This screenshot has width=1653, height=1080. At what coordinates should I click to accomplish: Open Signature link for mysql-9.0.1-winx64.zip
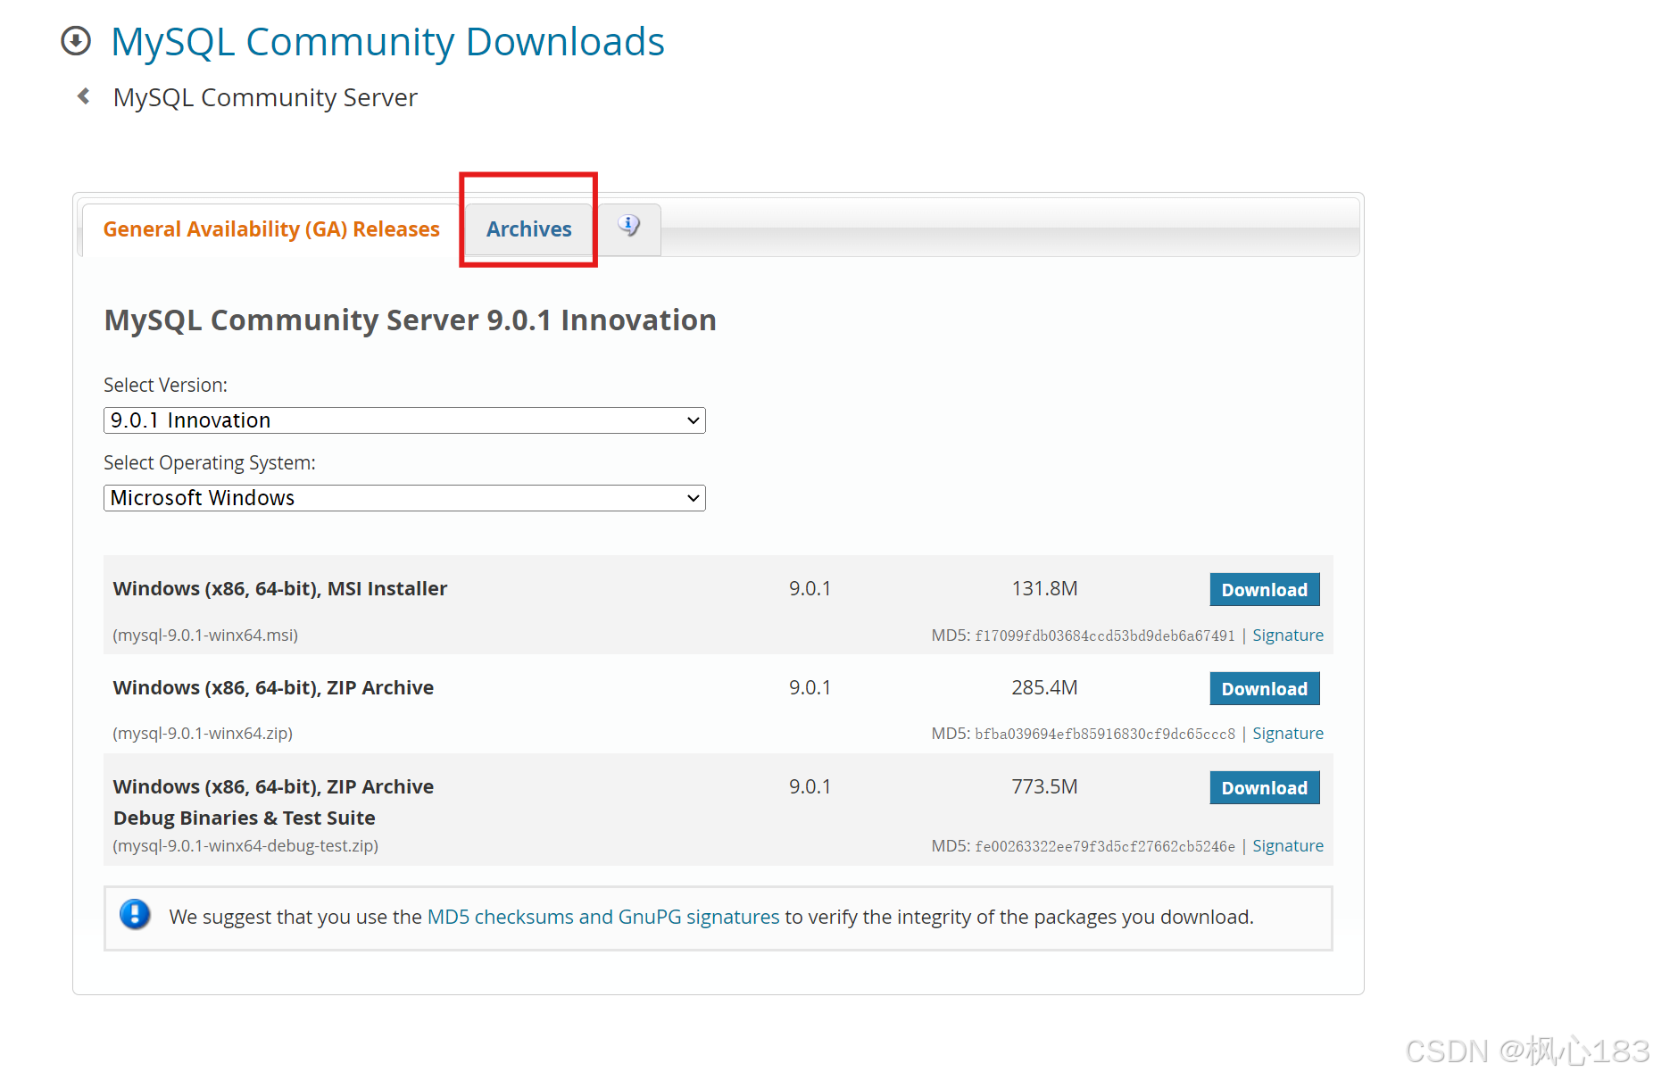(1287, 734)
